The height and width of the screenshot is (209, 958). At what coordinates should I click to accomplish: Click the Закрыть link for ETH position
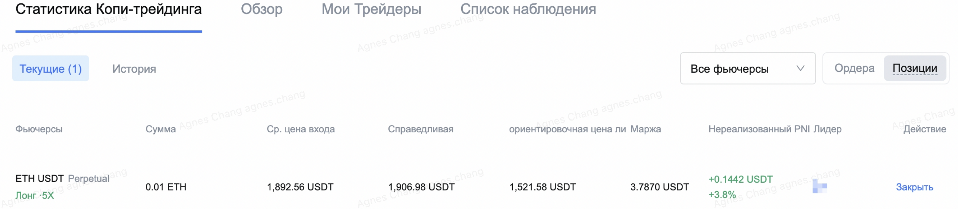(914, 187)
